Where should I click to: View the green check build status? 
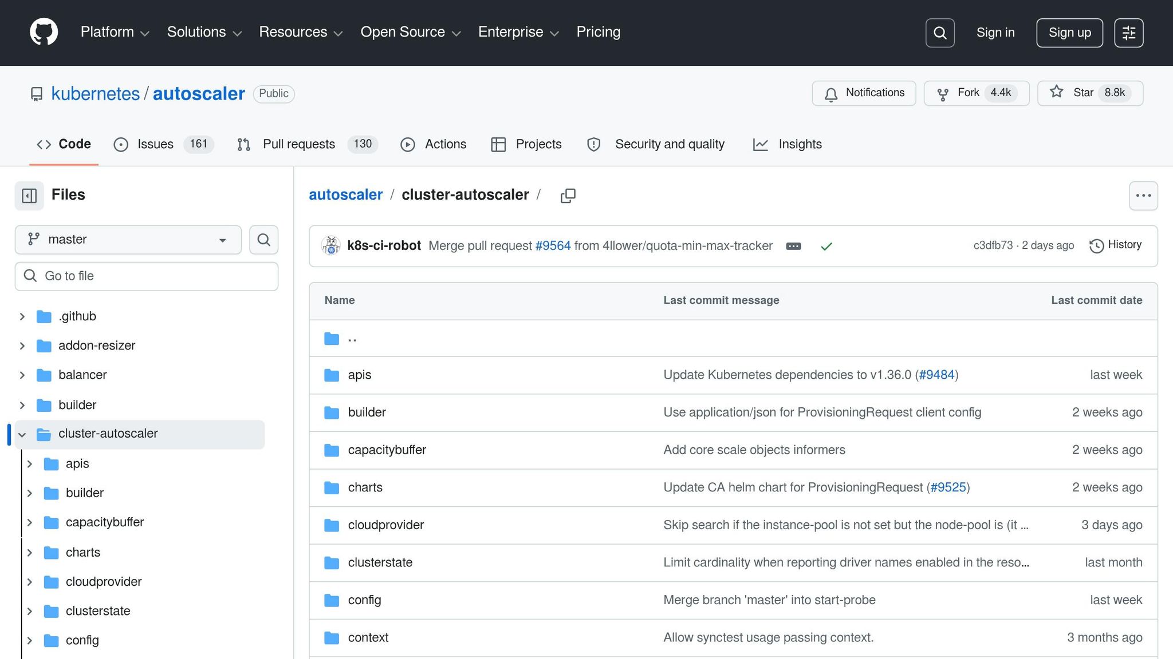tap(826, 247)
